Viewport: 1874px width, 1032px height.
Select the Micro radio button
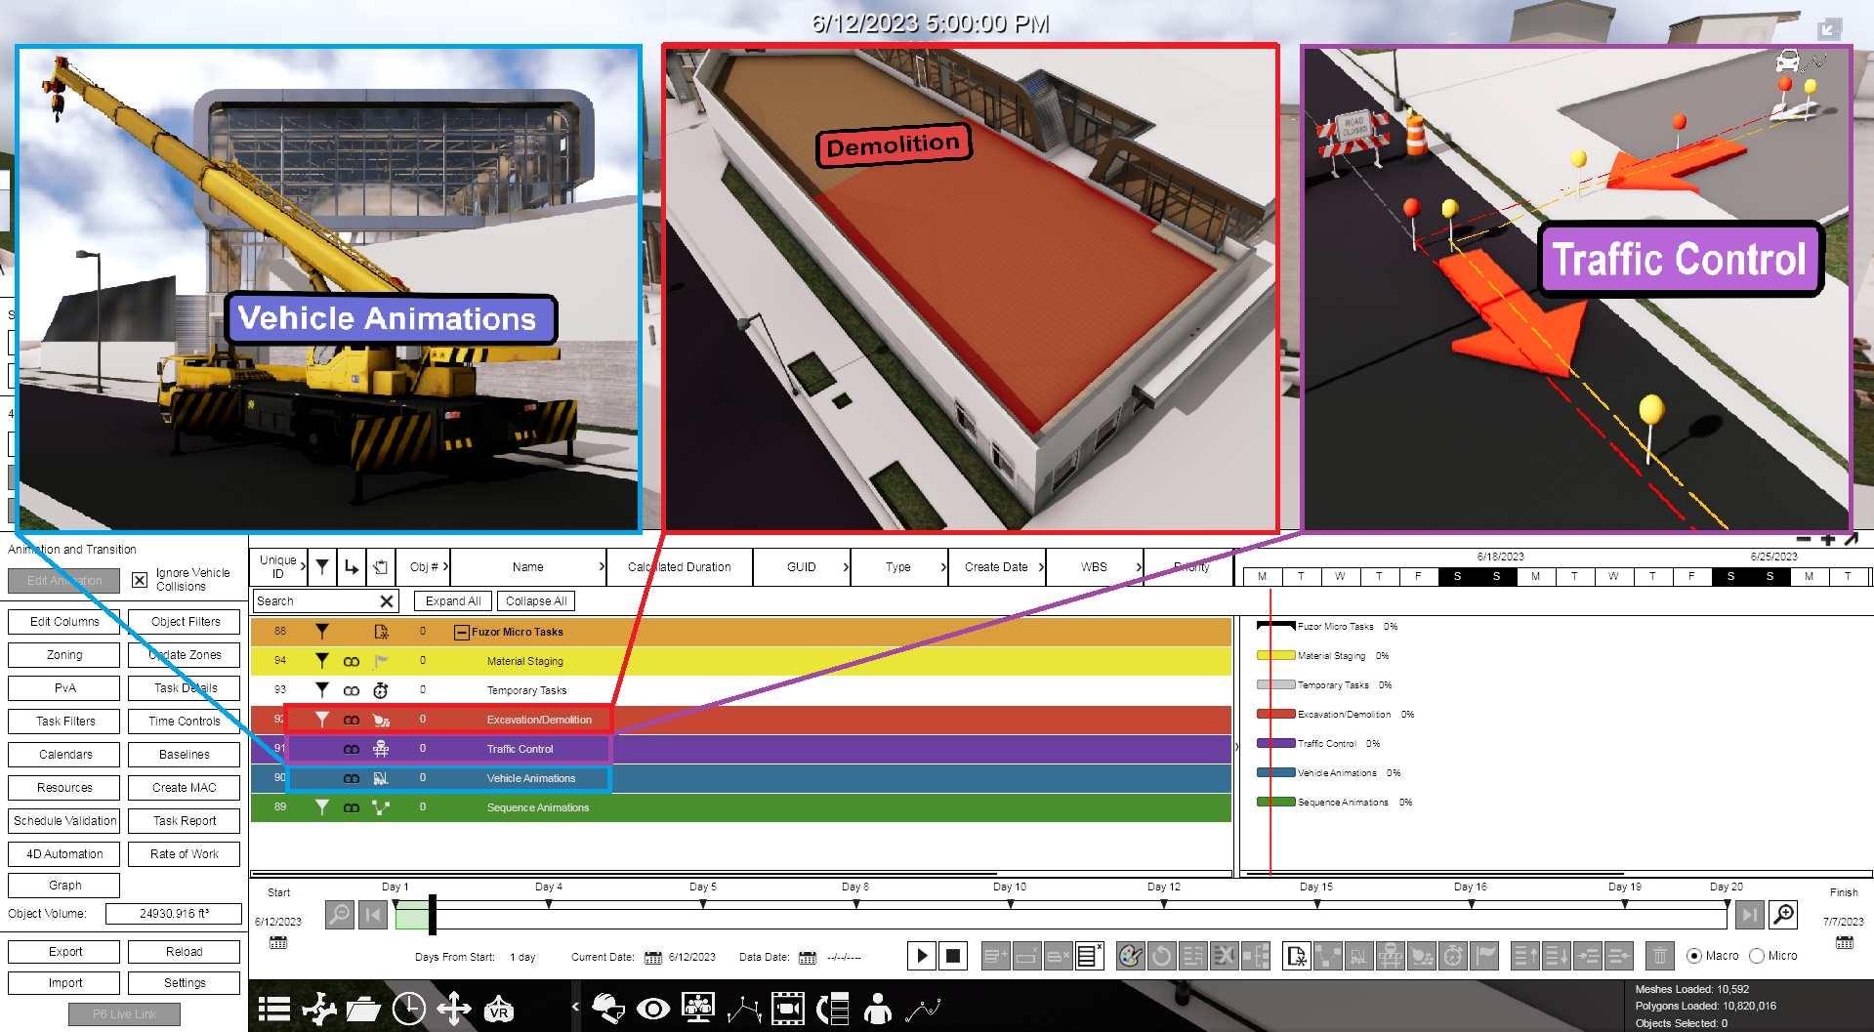click(x=1756, y=956)
